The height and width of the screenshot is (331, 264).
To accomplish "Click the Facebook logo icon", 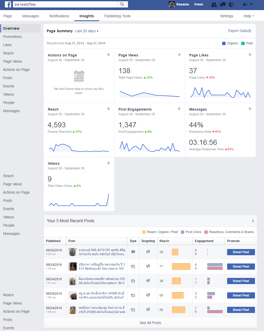I will click(8, 4).
